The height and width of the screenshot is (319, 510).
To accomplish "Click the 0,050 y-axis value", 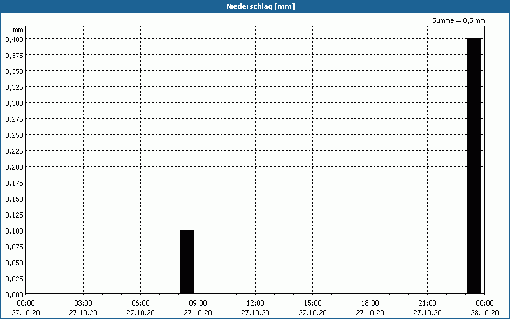I will (14, 263).
